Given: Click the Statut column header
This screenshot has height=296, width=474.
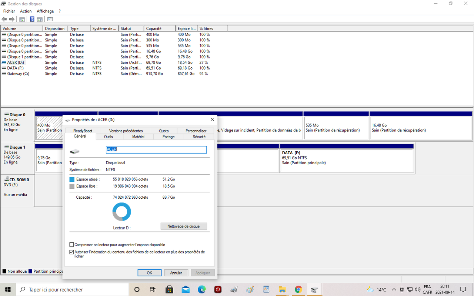Looking at the screenshot, I should (x=131, y=28).
